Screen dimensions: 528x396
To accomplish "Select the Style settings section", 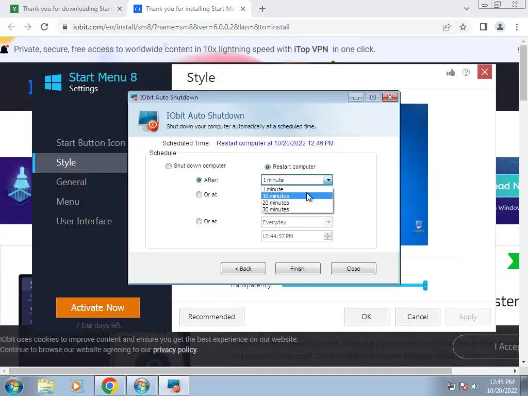I will 80,162.
